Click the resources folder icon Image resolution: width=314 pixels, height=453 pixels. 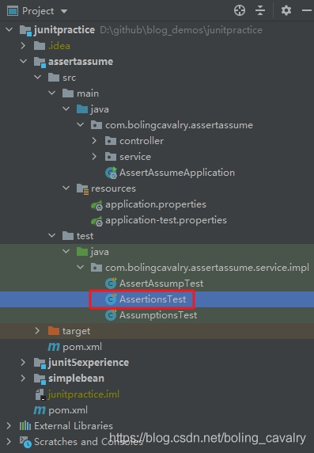point(82,189)
